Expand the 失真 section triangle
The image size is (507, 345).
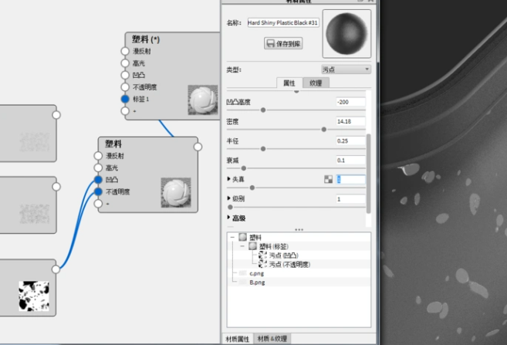(228, 179)
